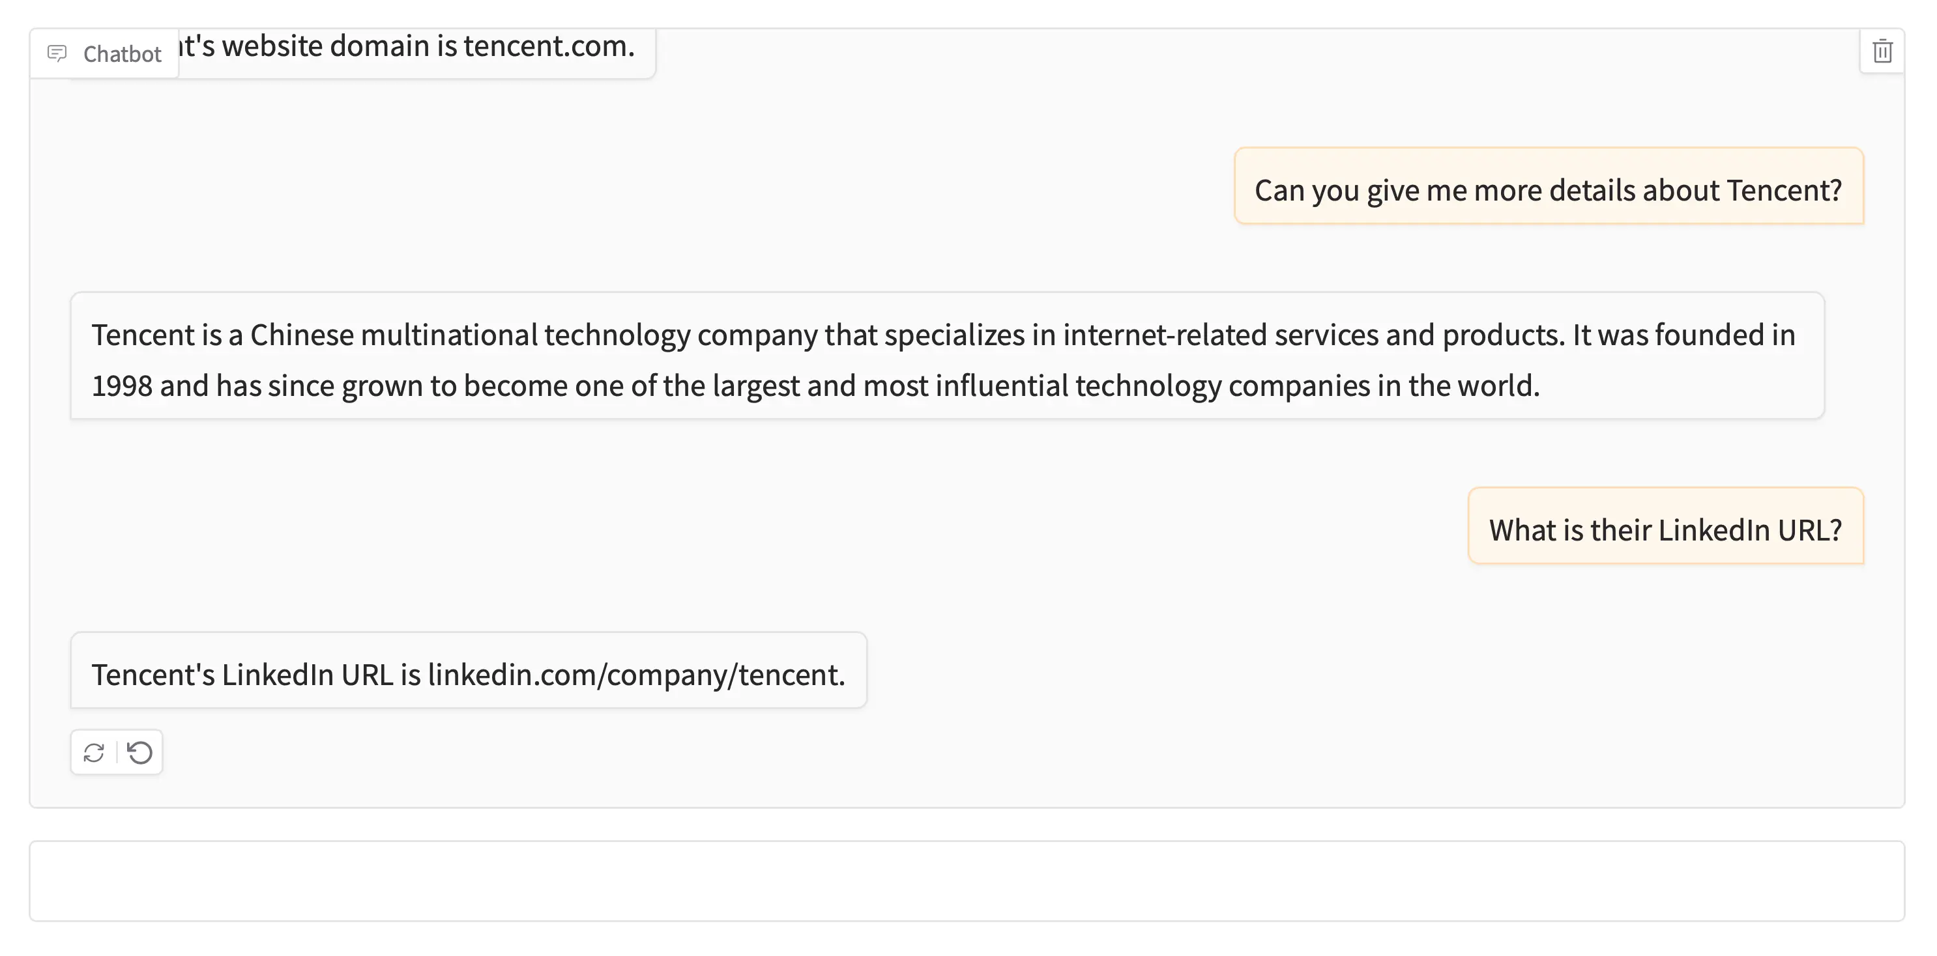Click the user question about the LinkedIn URL
This screenshot has width=1937, height=956.
tap(1665, 530)
